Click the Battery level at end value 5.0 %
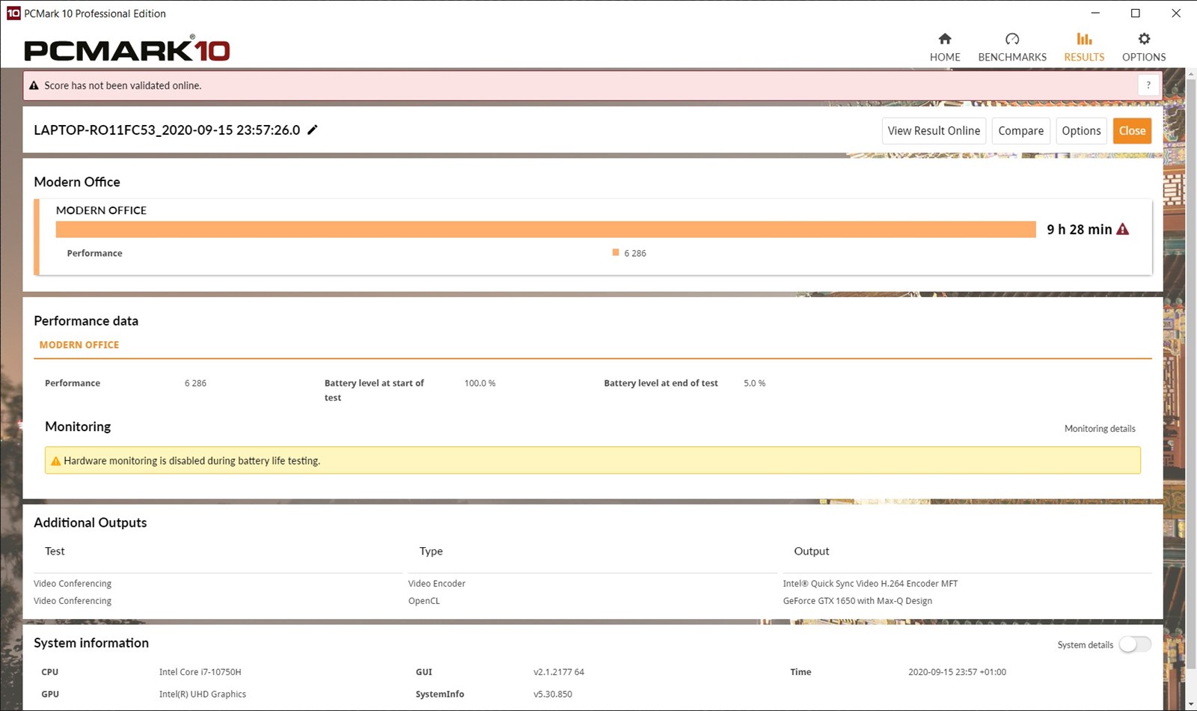This screenshot has width=1197, height=711. point(754,383)
